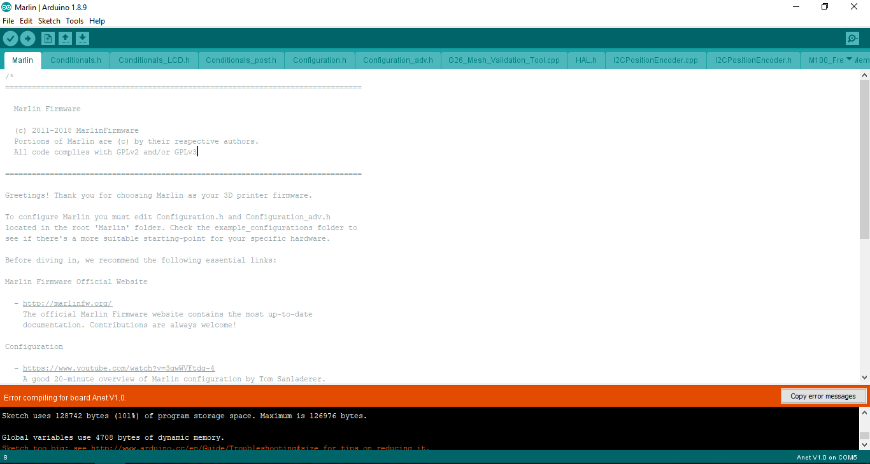
Task: Click the "see if there's a more suitable starting-point" line
Action: (x=168, y=238)
